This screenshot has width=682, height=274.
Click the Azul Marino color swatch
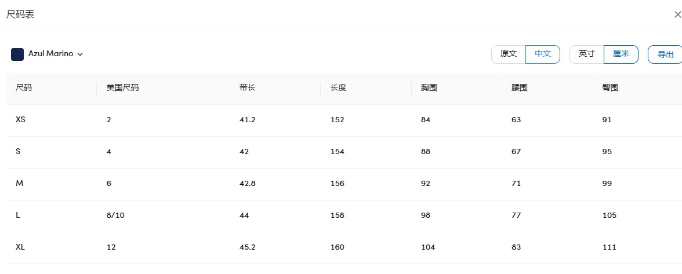(17, 54)
